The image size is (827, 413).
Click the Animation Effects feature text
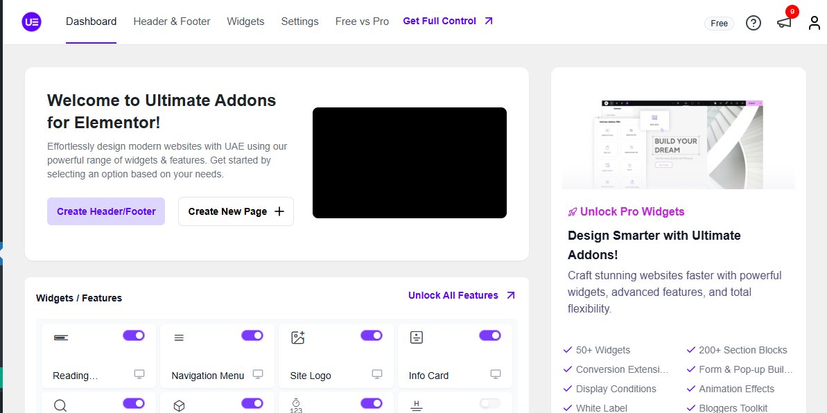(x=736, y=389)
